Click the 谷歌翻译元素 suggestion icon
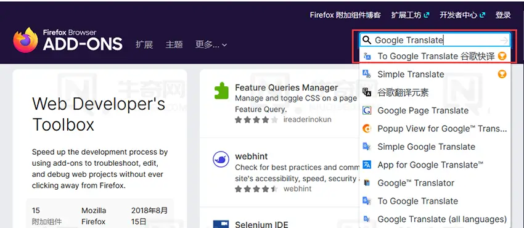The width and height of the screenshot is (524, 228). point(367,92)
